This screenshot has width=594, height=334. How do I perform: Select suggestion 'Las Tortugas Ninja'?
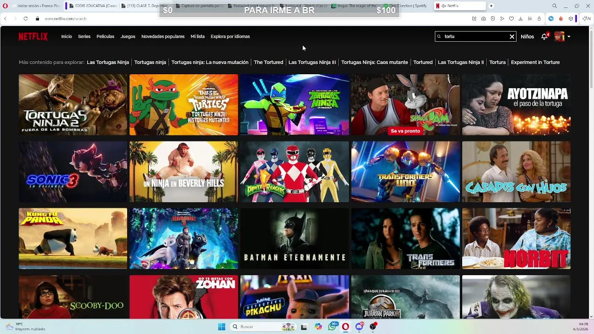[x=108, y=62]
